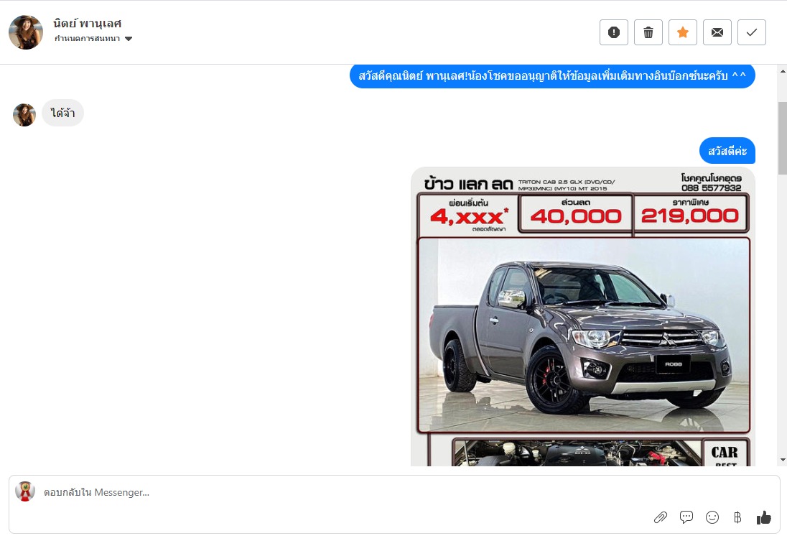This screenshot has height=541, width=787.
Task: Send a thumbs-up like
Action: tap(763, 517)
